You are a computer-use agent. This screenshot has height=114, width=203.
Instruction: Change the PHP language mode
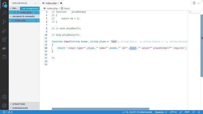[x=187, y=112]
